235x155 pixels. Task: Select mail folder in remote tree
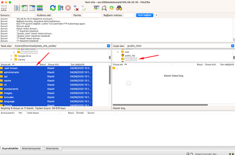pos(127,52)
